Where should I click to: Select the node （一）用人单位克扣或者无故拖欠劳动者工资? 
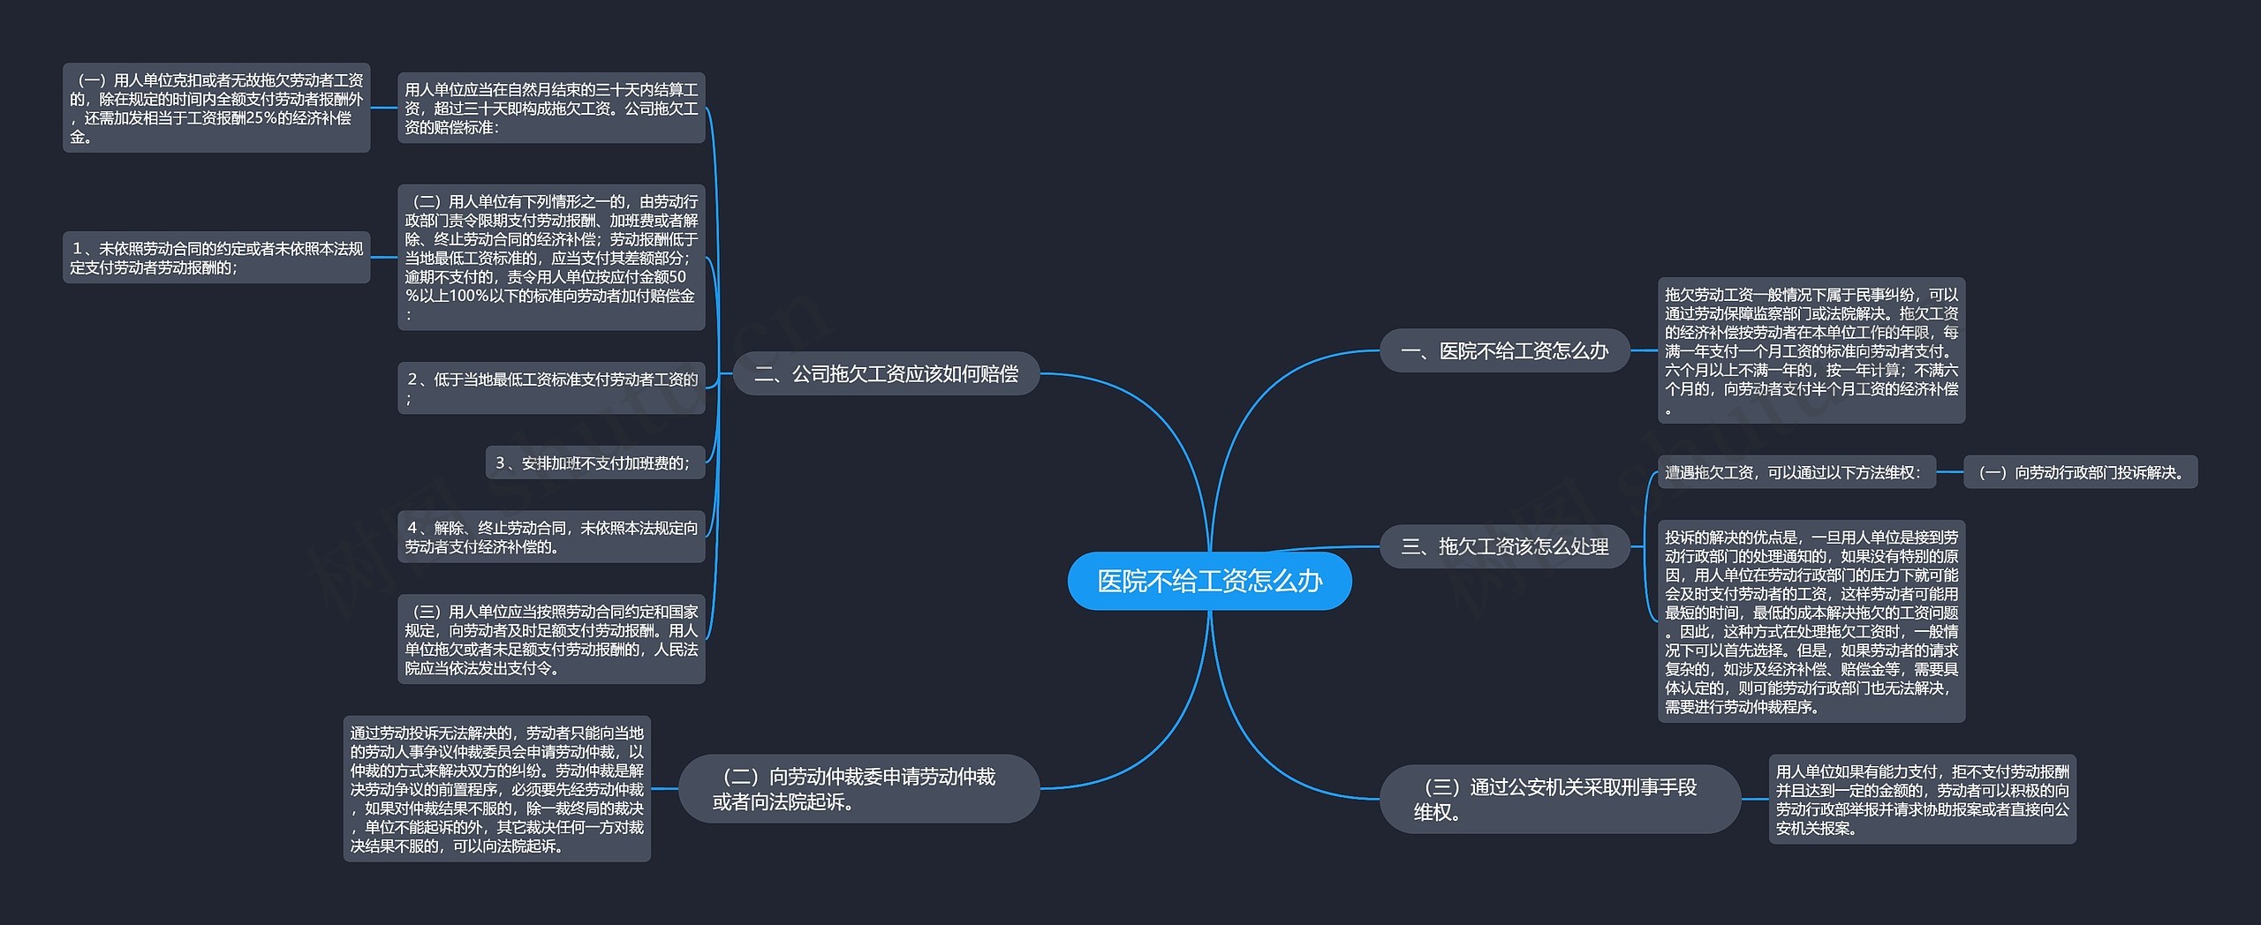tap(216, 108)
